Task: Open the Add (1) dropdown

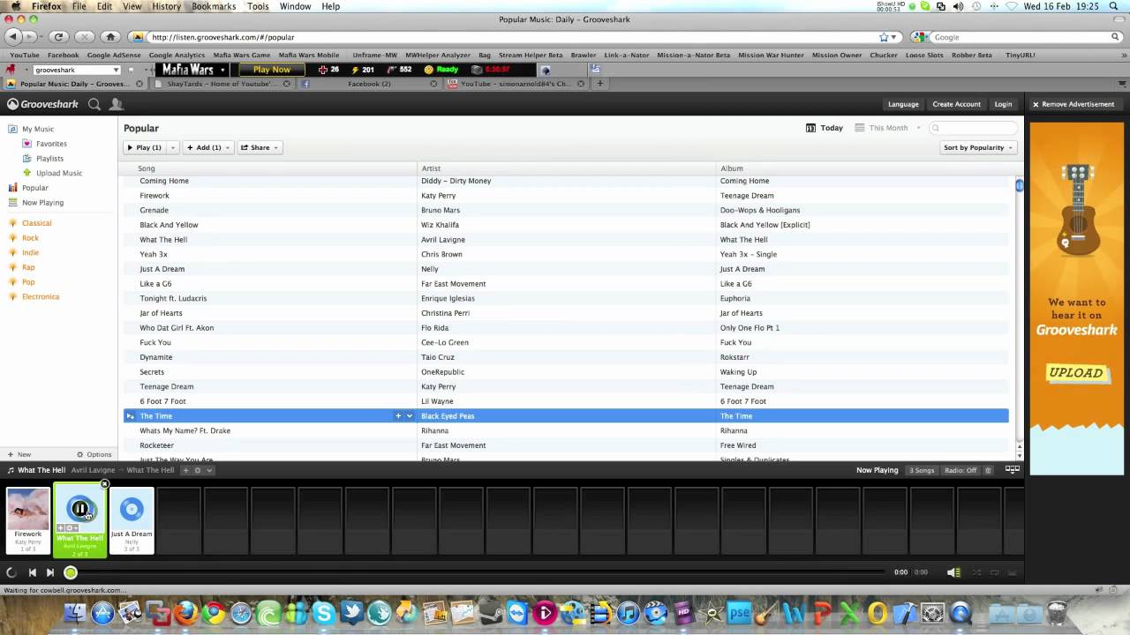Action: (207, 147)
